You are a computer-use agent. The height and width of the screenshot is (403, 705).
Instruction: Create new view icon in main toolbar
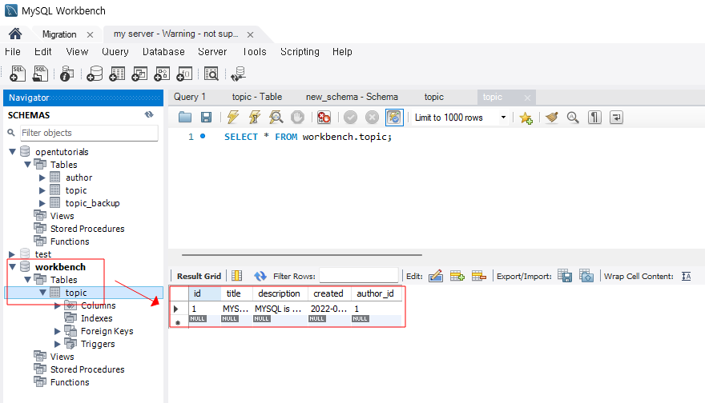[140, 74]
